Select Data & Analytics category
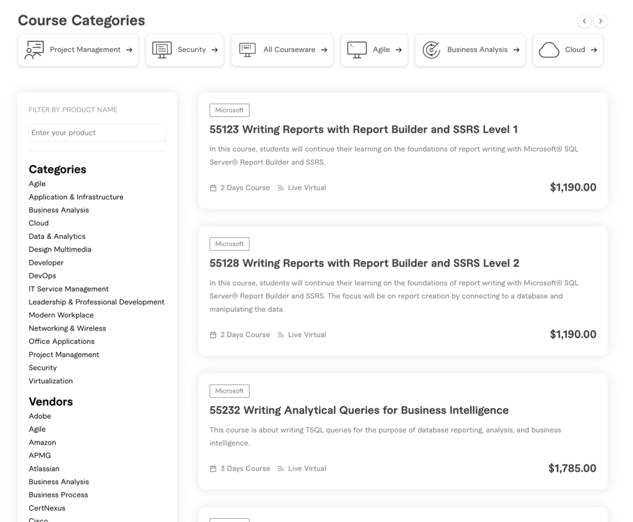633x522 pixels. pyautogui.click(x=57, y=236)
